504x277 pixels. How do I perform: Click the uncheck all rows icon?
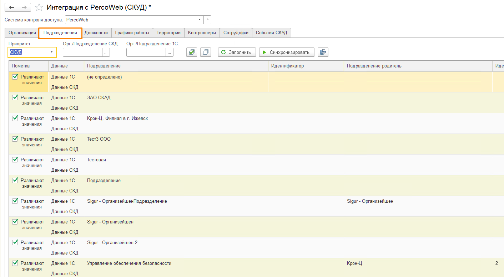coord(206,52)
